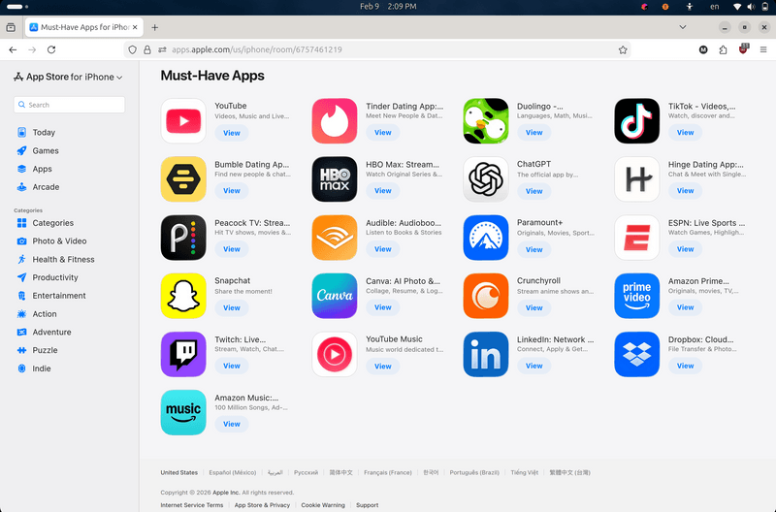Open the Amazon Prime Video app icon
776x512 pixels.
click(x=637, y=296)
